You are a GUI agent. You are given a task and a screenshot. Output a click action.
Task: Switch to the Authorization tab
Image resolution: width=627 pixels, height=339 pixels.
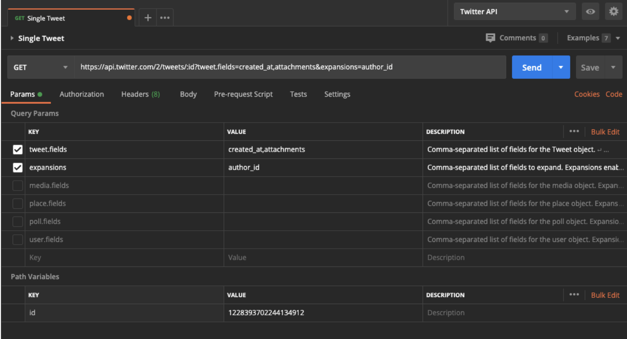pos(82,94)
